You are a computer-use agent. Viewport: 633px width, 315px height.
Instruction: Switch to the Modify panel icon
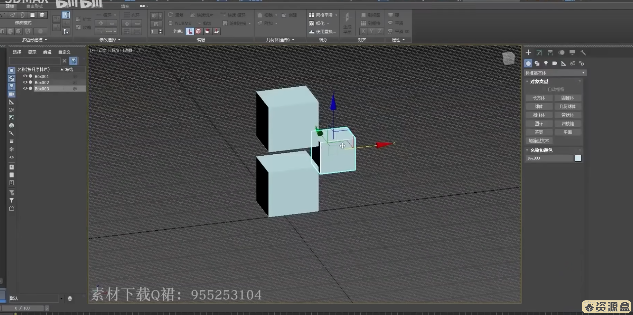click(x=539, y=53)
